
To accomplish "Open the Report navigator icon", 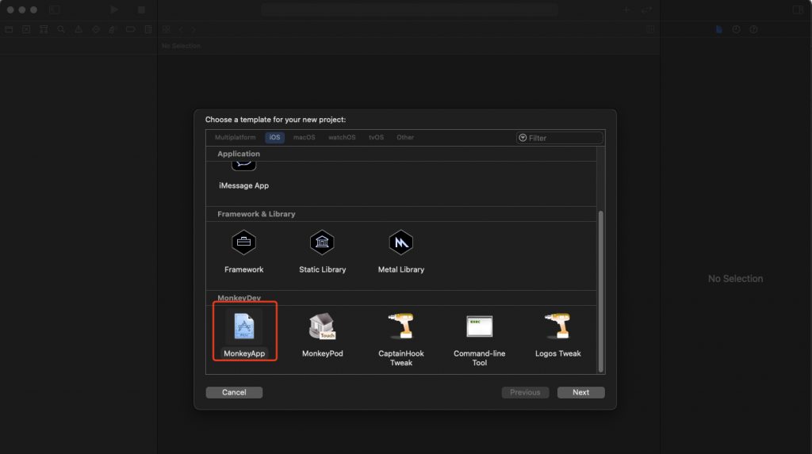I will [148, 29].
